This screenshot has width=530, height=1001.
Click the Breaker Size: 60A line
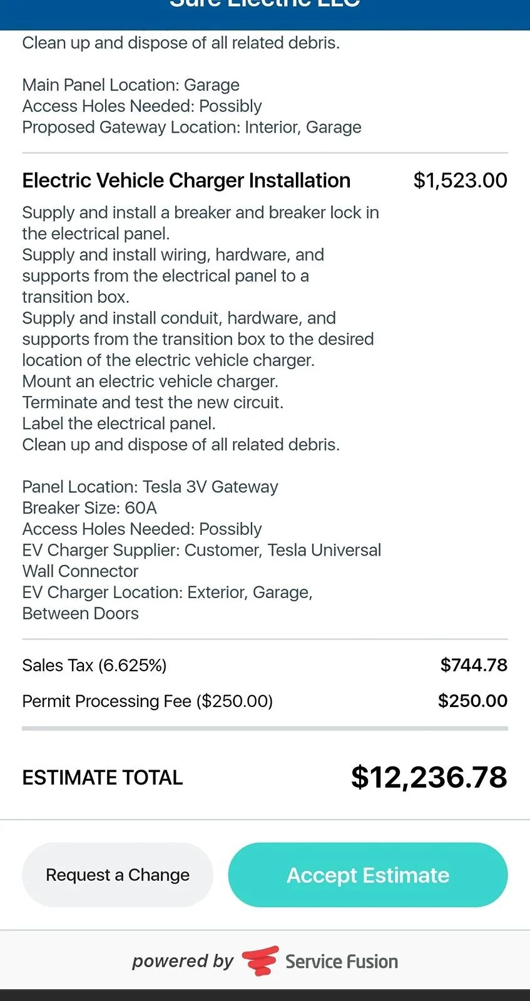click(x=89, y=508)
